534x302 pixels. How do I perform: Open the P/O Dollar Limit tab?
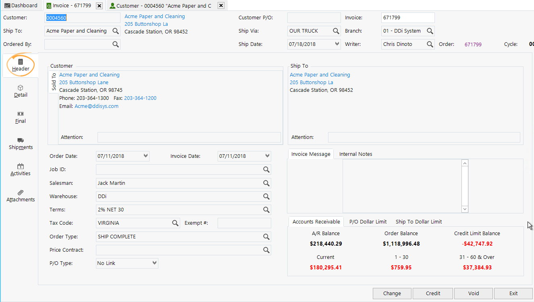click(x=367, y=221)
